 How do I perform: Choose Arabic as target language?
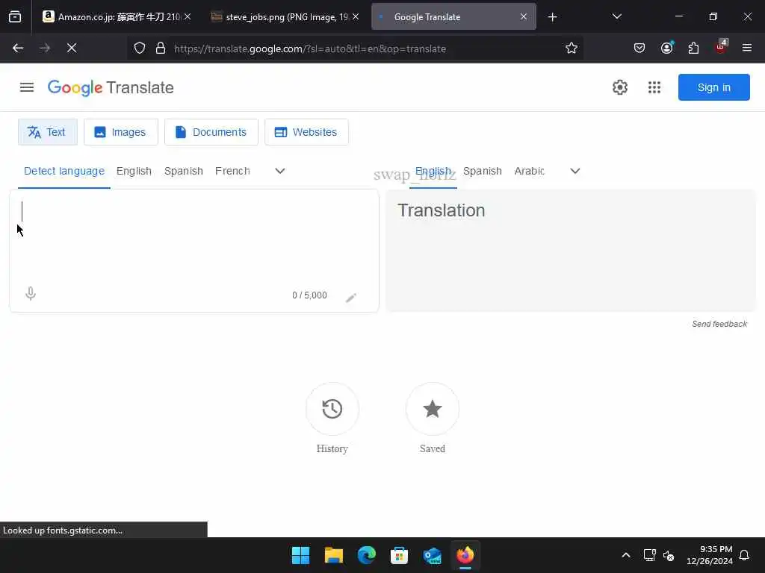click(x=529, y=171)
